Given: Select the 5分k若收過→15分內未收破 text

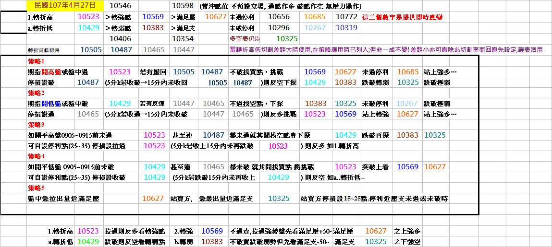Looking at the screenshot, I should [x=147, y=115].
